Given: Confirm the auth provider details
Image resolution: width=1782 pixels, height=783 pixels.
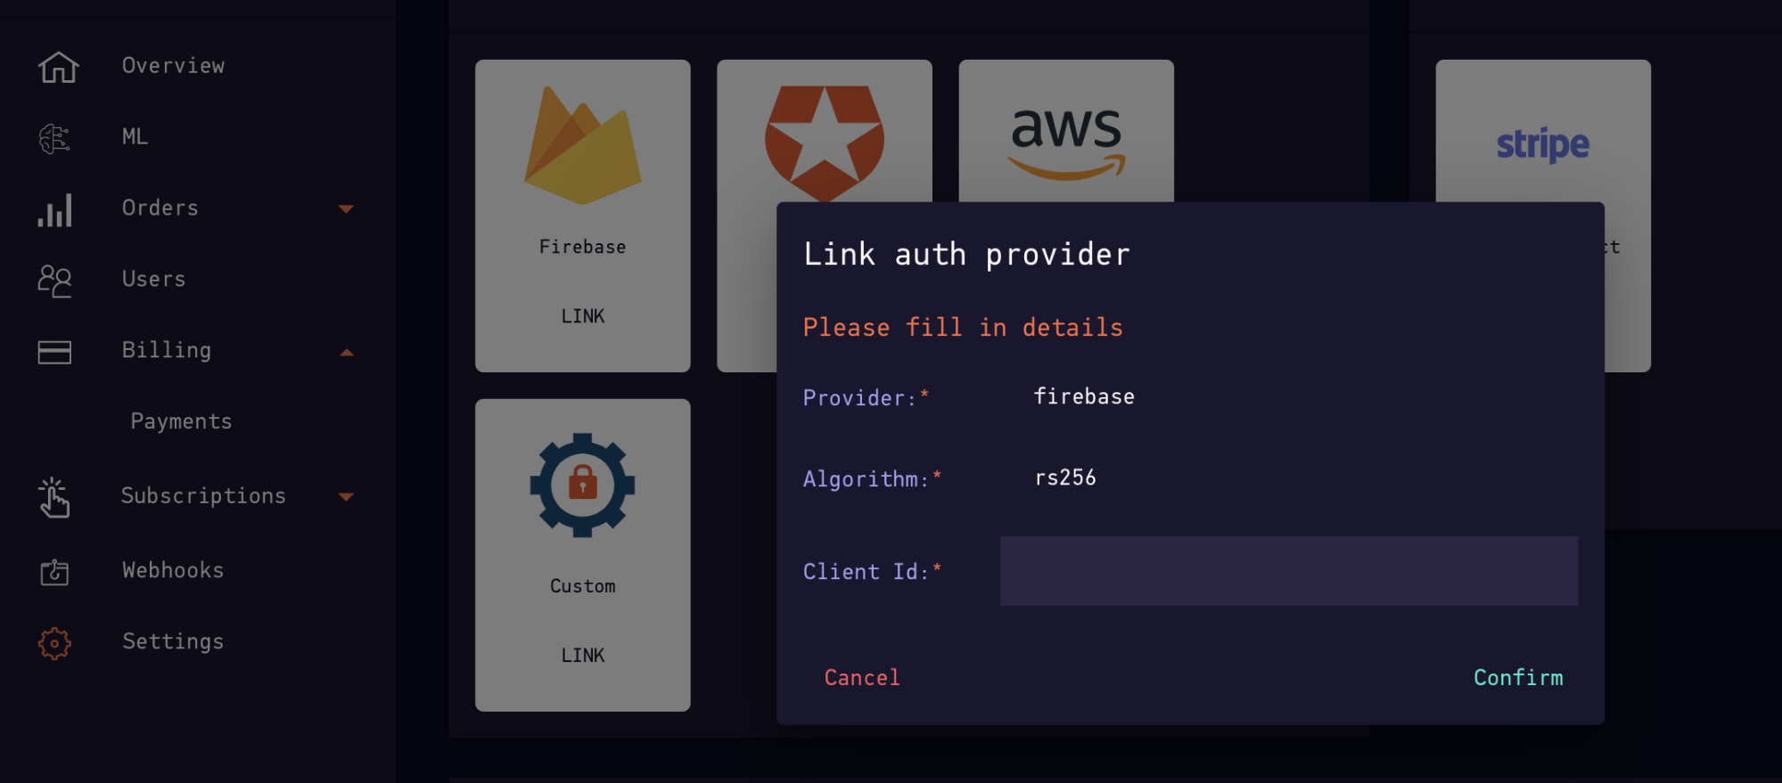Looking at the screenshot, I should pyautogui.click(x=1518, y=678).
